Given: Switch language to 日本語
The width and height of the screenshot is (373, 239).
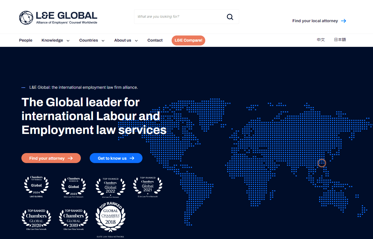Looking at the screenshot, I should pyautogui.click(x=340, y=40).
